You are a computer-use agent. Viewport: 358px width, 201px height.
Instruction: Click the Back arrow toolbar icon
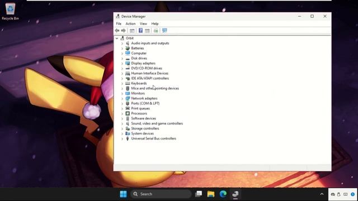[x=117, y=31]
